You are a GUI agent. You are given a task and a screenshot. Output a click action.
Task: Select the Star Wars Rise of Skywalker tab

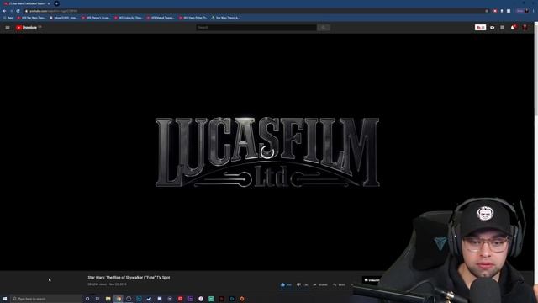[x=26, y=3]
